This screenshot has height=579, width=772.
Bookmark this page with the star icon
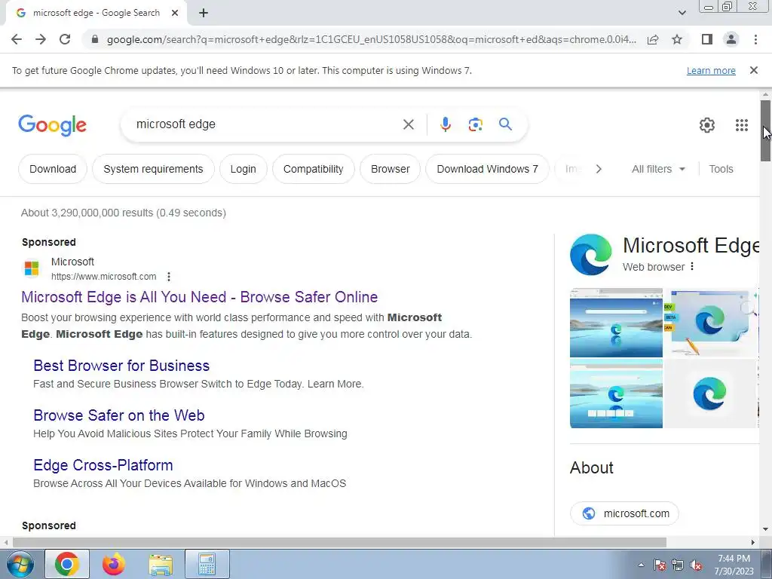(x=677, y=39)
